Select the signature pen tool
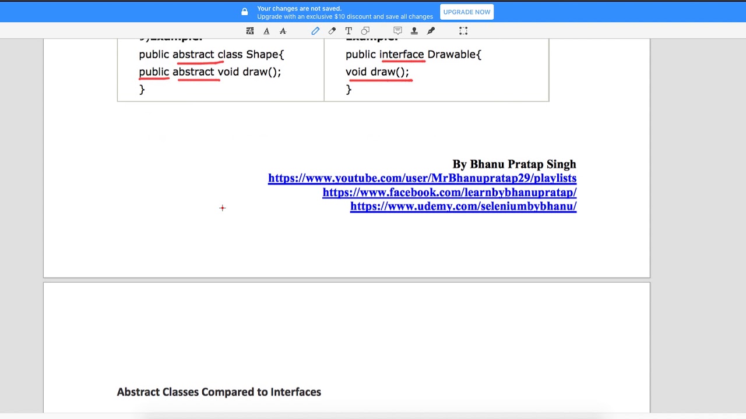Image resolution: width=746 pixels, height=419 pixels. (431, 31)
